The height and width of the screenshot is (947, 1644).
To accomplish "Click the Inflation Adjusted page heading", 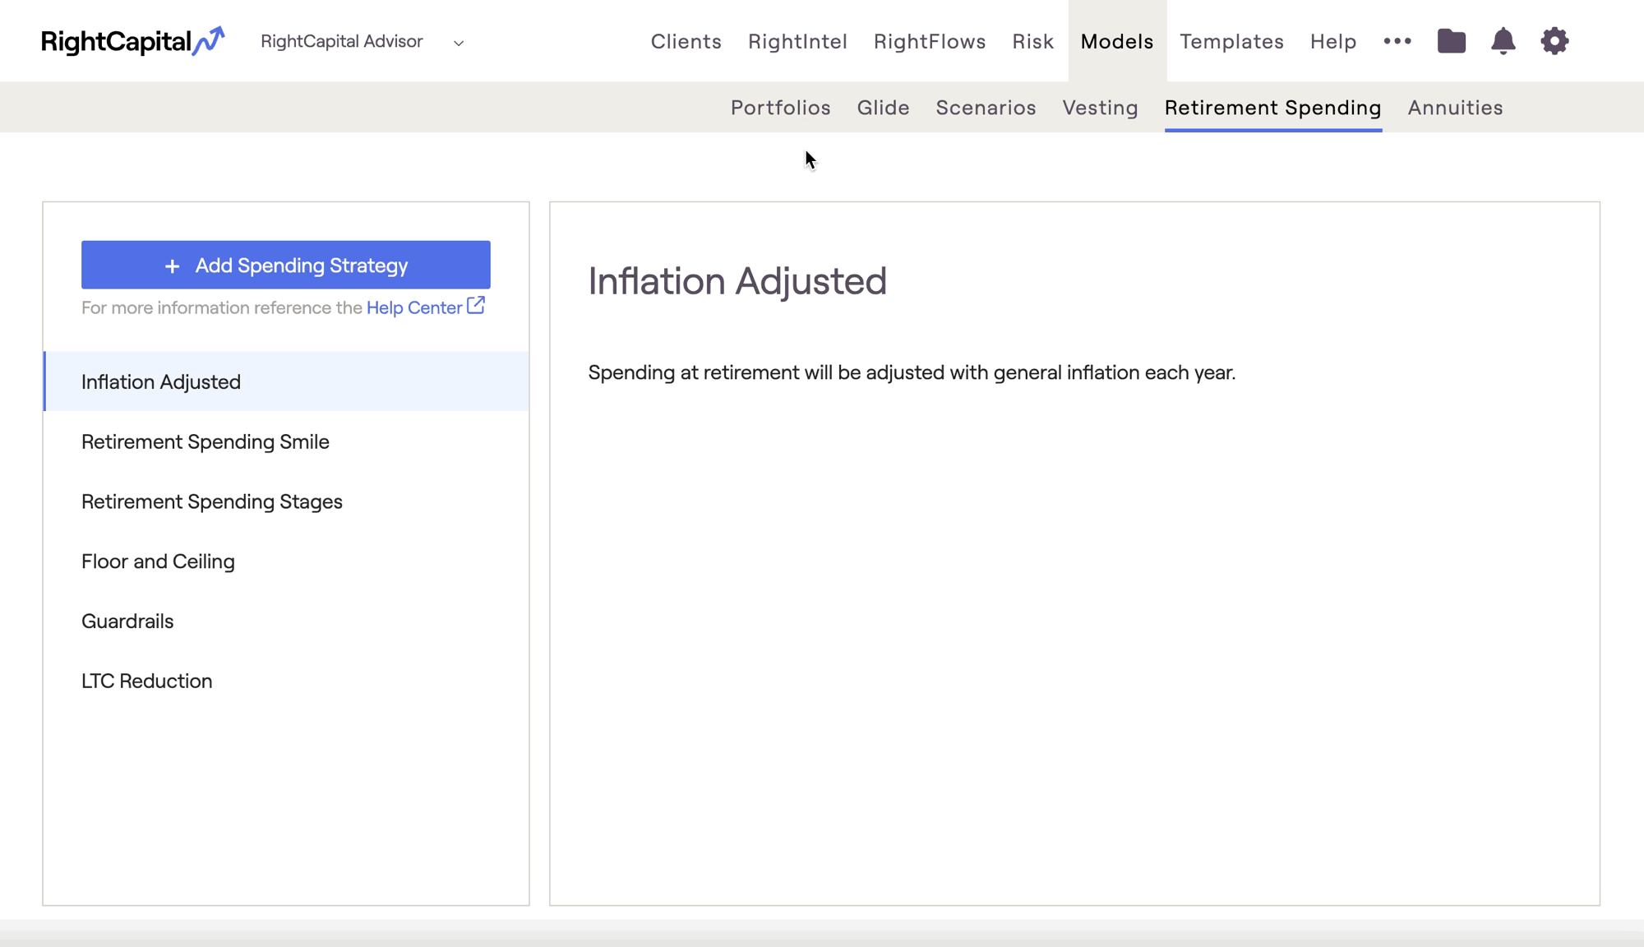I will point(737,281).
